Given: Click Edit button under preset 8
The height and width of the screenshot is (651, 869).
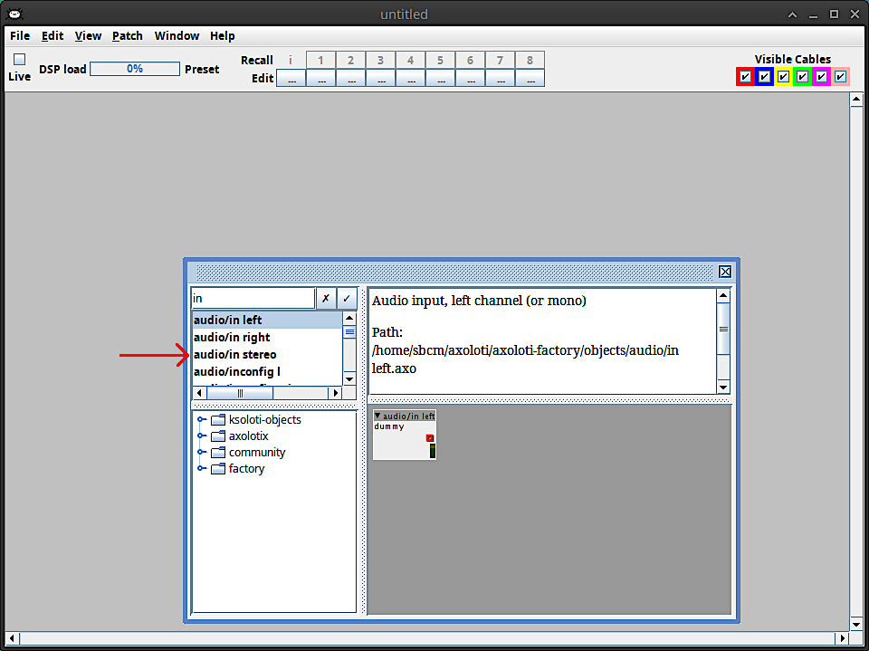Looking at the screenshot, I should tap(530, 78).
